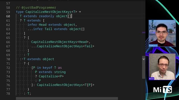
Task: Click line number 71 in the gutter
Action: tap(8, 64)
